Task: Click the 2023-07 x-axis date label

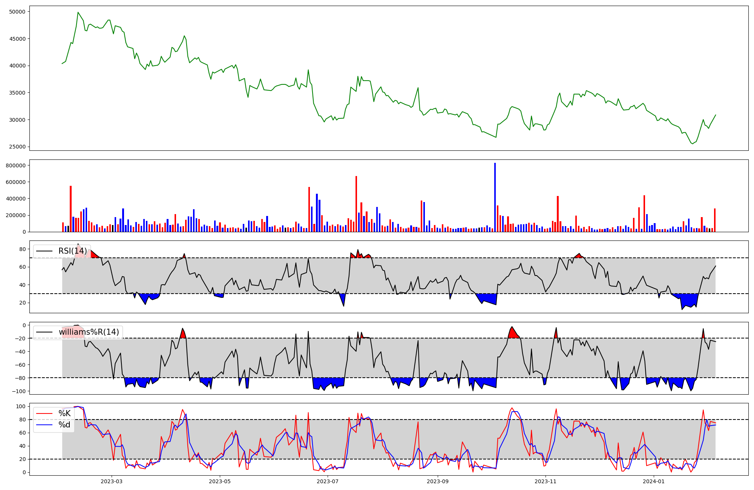Action: (x=328, y=481)
